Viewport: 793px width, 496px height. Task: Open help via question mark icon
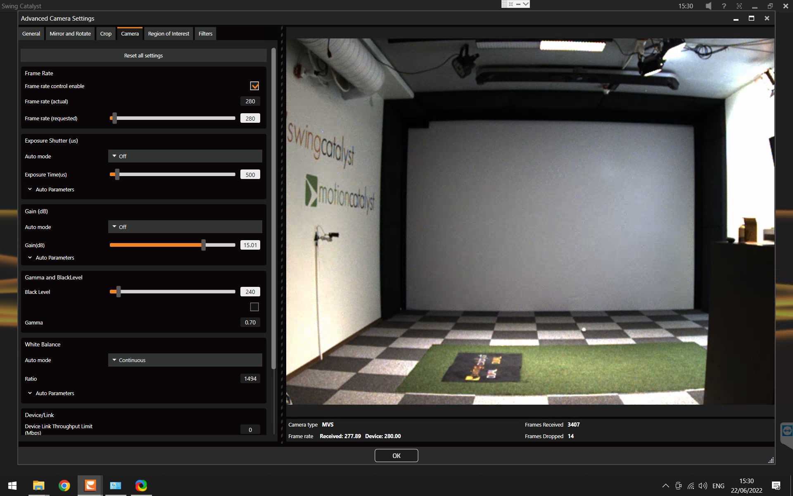(724, 6)
